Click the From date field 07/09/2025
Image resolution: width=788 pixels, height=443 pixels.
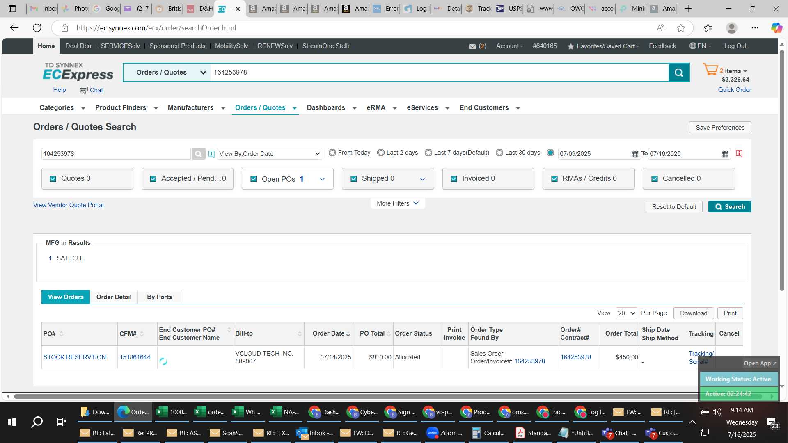click(594, 154)
